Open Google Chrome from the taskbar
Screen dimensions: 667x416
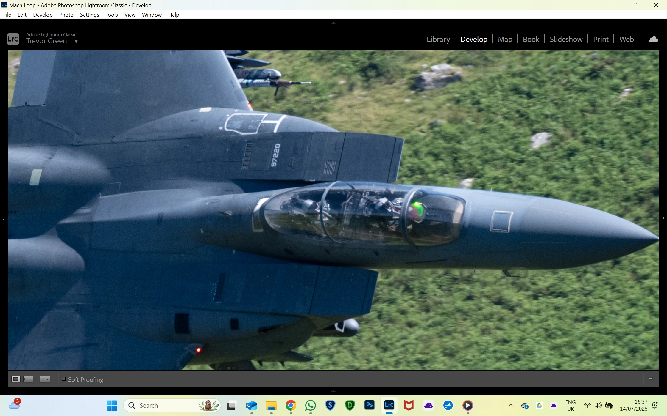[291, 405]
